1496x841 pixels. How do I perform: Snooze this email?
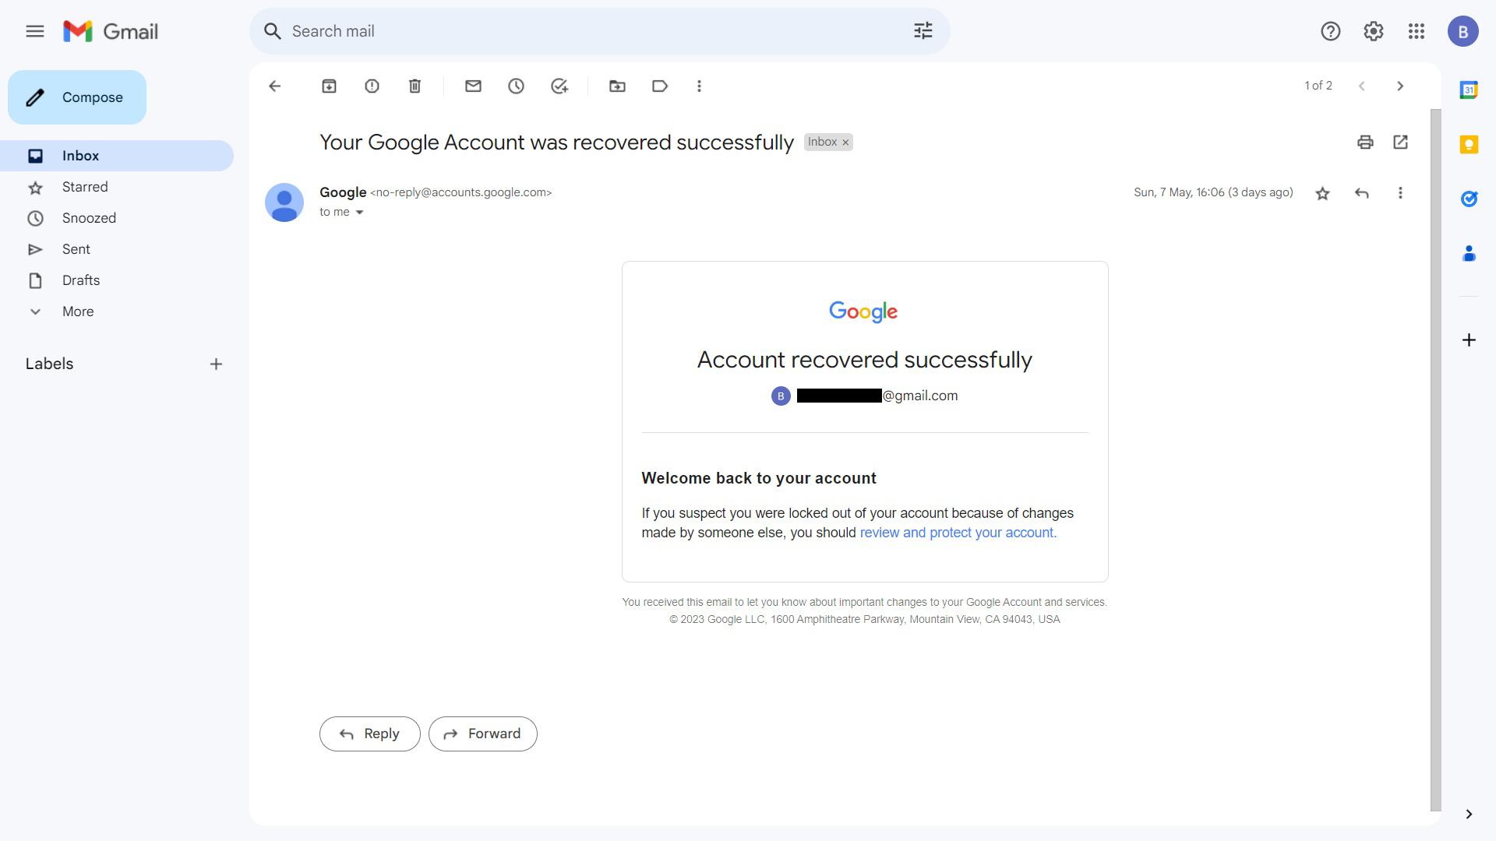[515, 86]
